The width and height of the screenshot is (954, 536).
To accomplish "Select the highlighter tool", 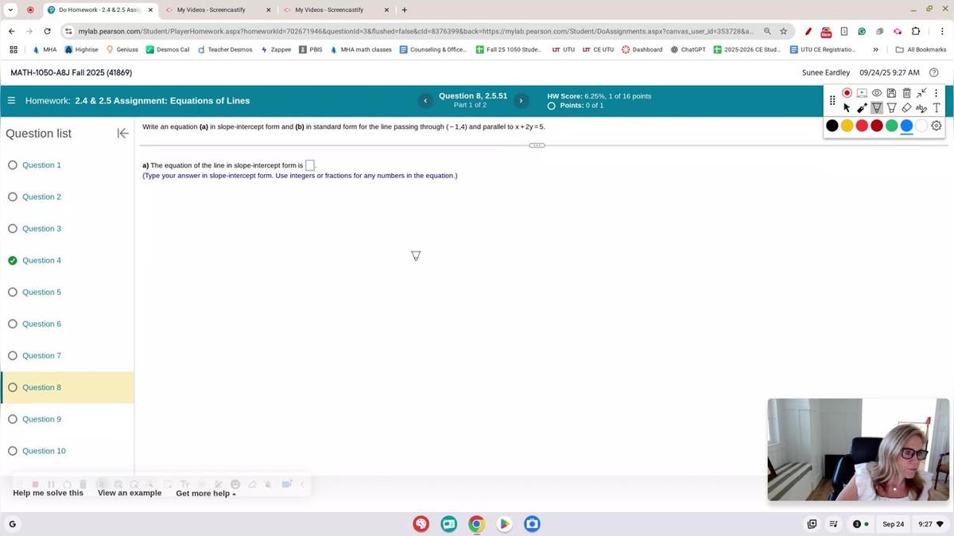I will (877, 107).
